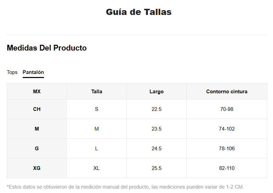Screen dimensions: 273x193
Task: Click the Contorno cintura column header
Action: pos(227,92)
